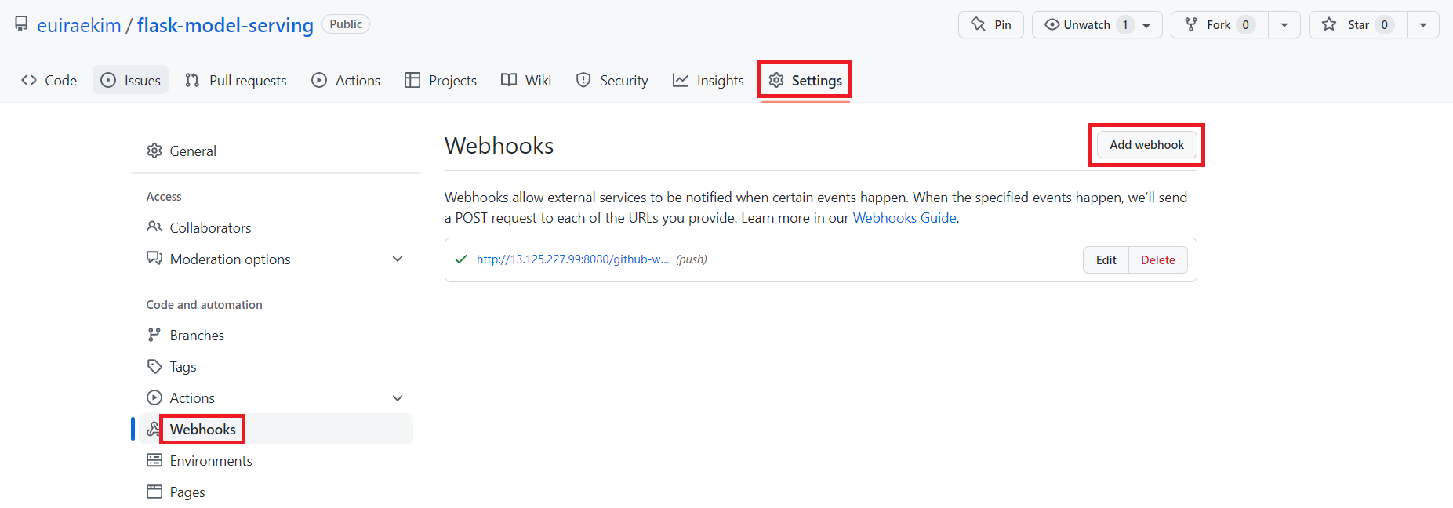Click the Branches git-branch icon

point(154,335)
